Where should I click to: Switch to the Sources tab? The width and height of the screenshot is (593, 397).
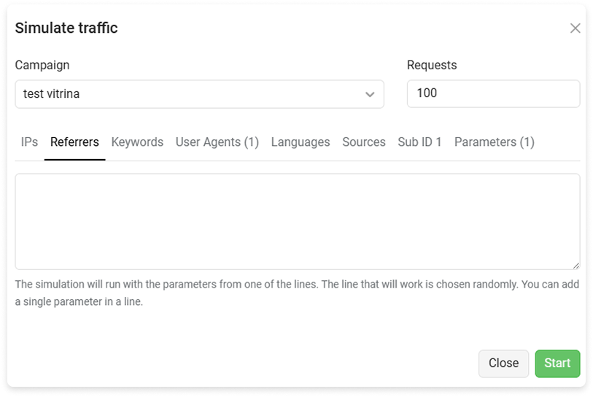tap(364, 142)
